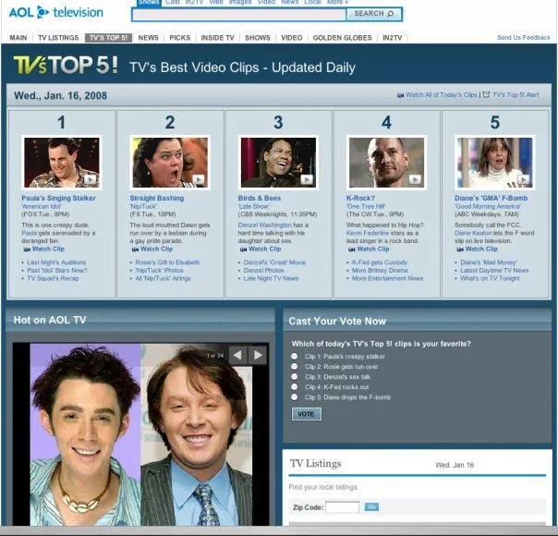Open the SHOWS tab
Image resolution: width=558 pixels, height=536 pixels.
(x=258, y=38)
